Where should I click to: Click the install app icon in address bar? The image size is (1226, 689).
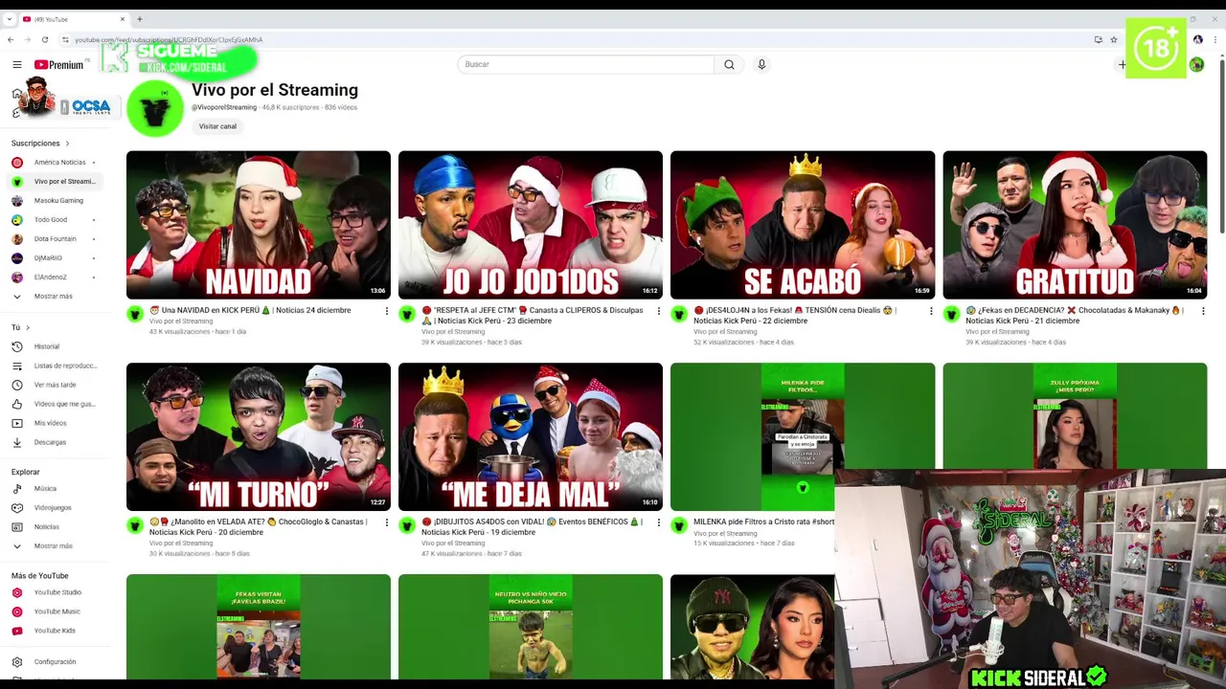point(1098,39)
